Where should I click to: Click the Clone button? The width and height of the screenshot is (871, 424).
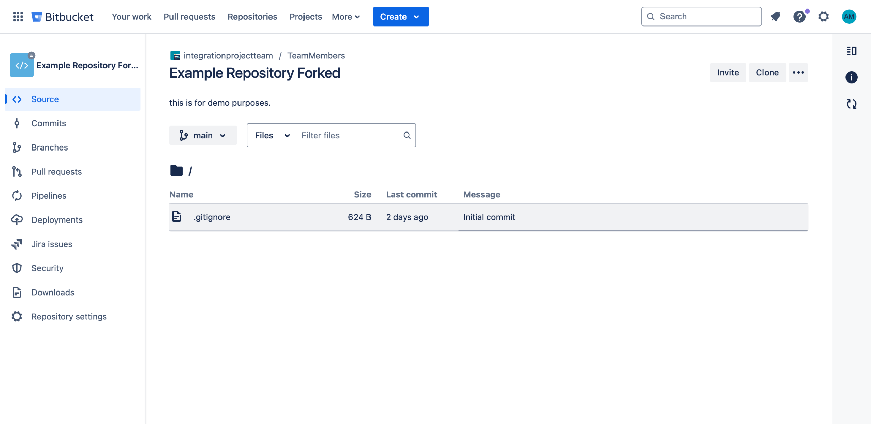coord(767,72)
